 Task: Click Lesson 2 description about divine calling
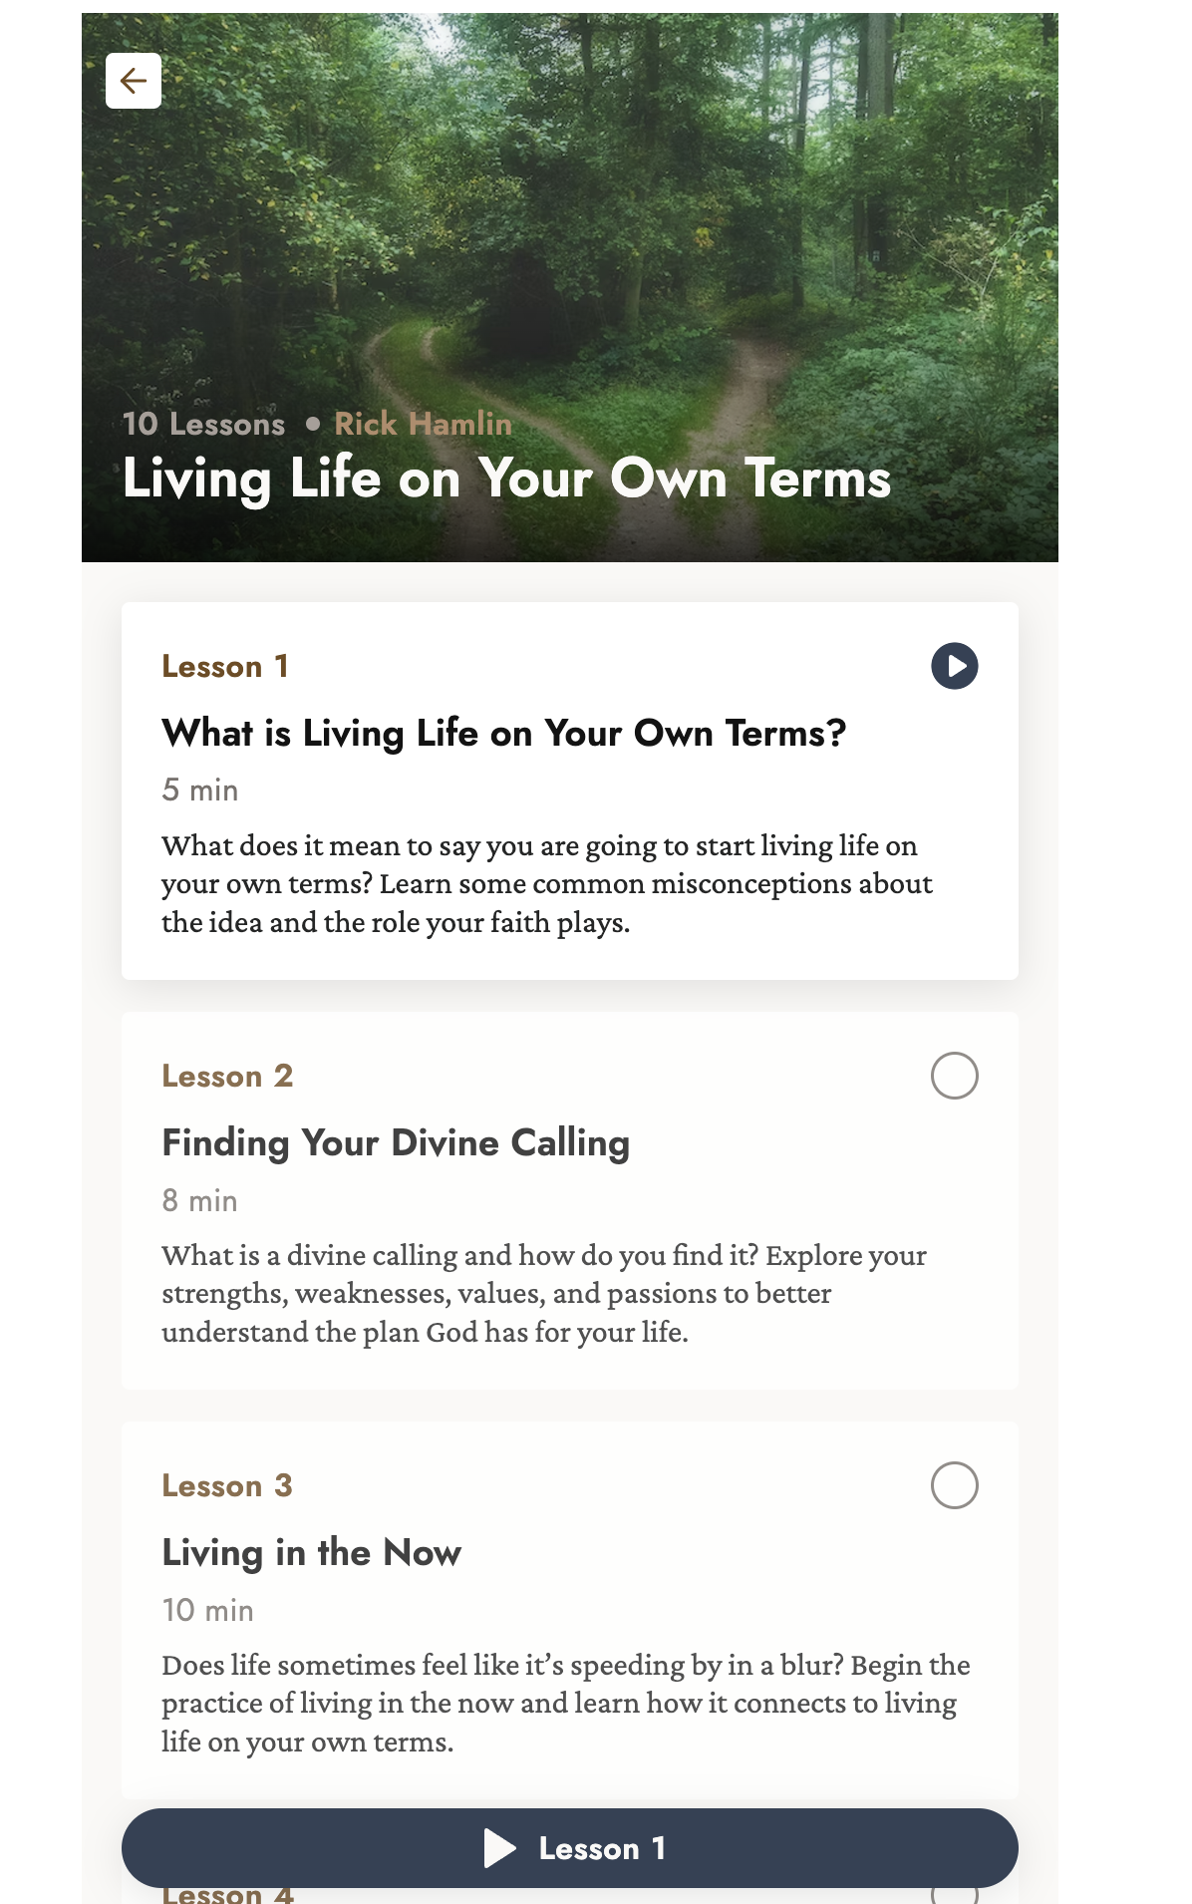click(x=545, y=1294)
